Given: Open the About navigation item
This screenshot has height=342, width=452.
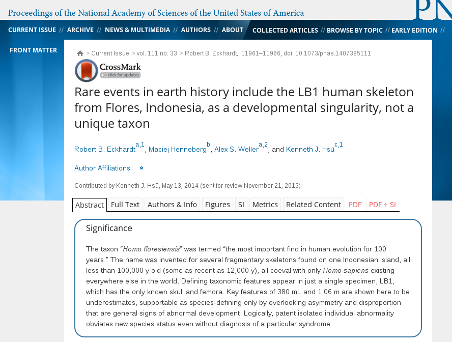Looking at the screenshot, I should 233,30.
